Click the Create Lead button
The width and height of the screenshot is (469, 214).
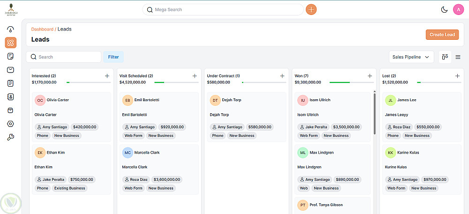(442, 35)
